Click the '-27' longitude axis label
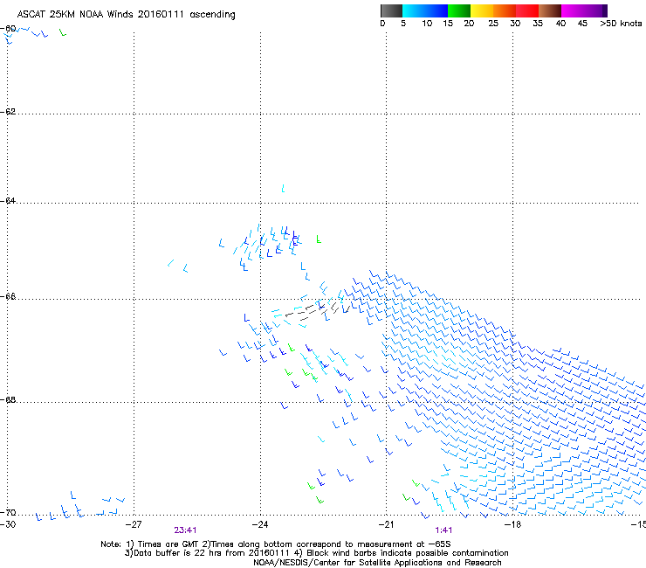Viewport: 646px width, 568px height. (x=133, y=524)
